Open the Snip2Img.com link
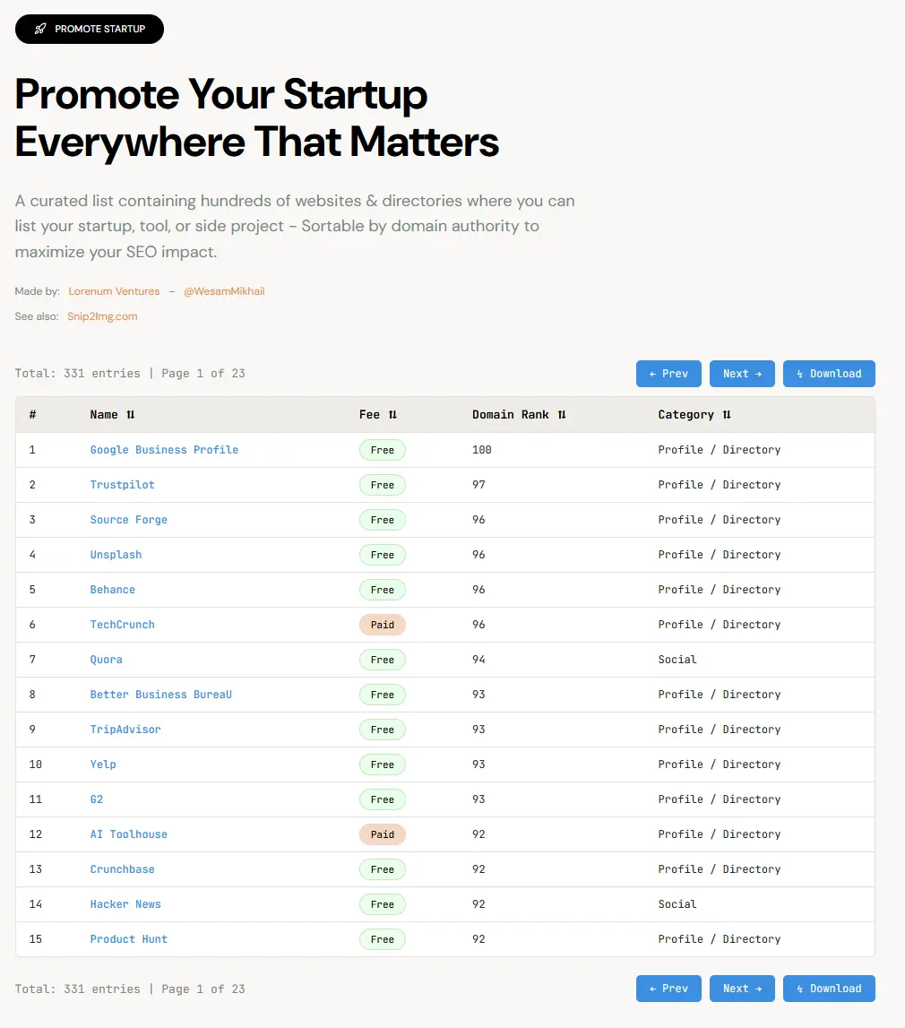This screenshot has width=905, height=1028. click(x=102, y=316)
